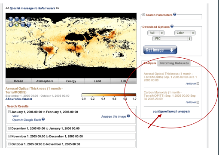Click the aerosol world map image

coord(71,45)
